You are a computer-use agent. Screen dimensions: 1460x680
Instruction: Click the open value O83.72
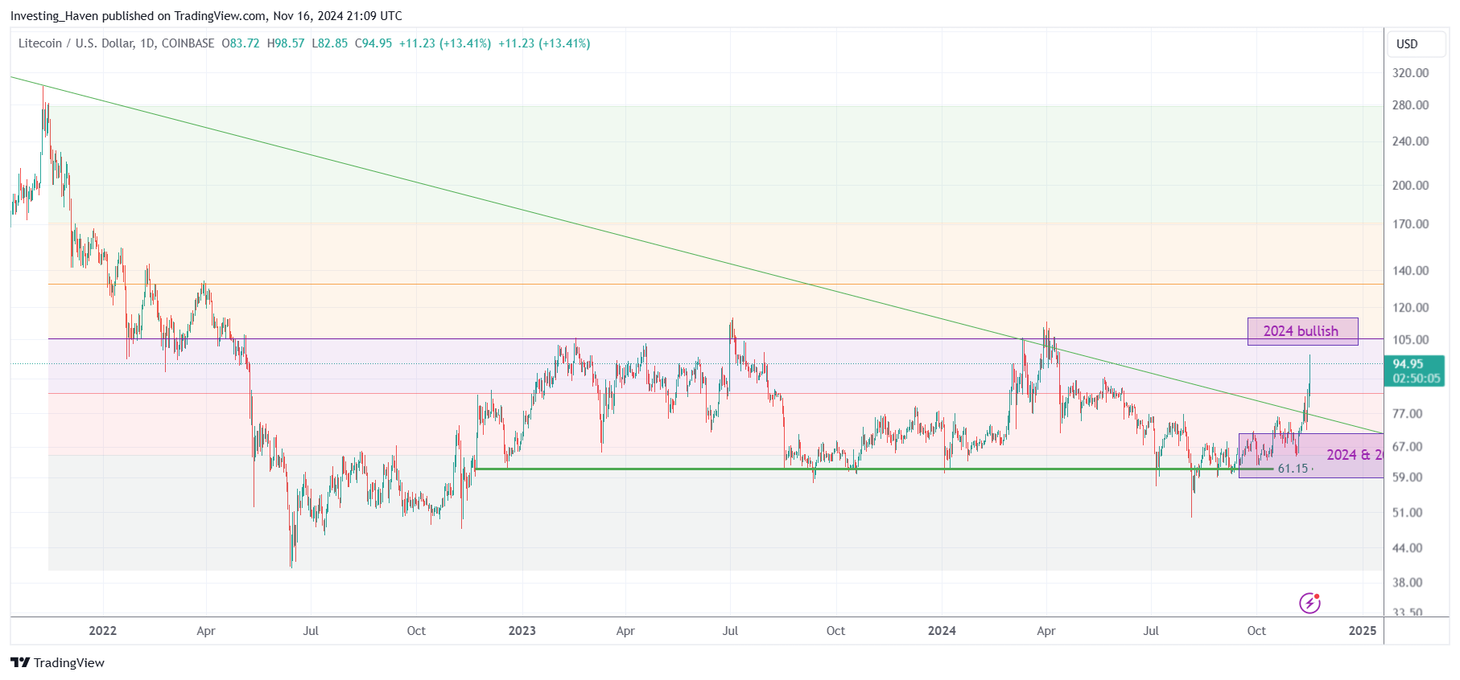[x=241, y=43]
